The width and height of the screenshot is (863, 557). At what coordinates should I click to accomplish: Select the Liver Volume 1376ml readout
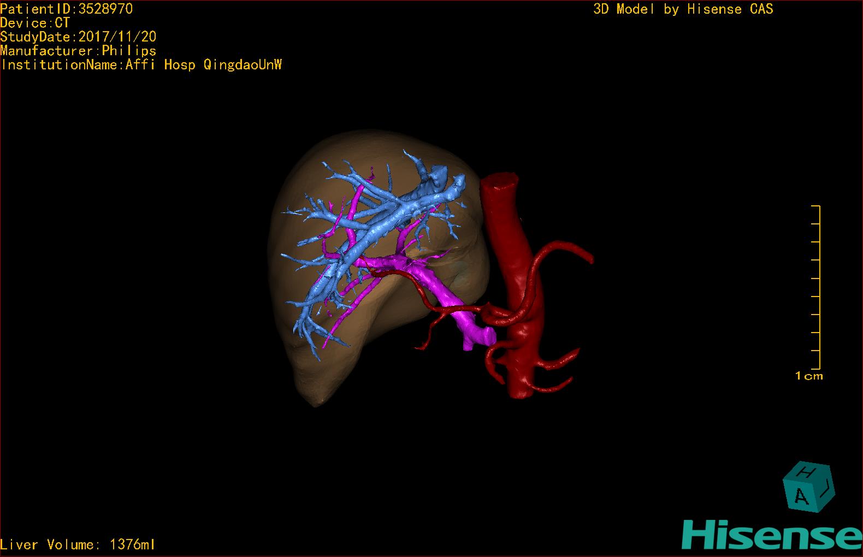point(78,544)
